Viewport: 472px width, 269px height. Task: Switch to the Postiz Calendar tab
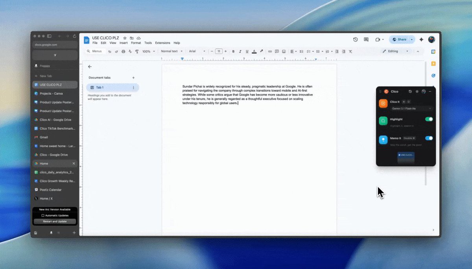[55, 190]
